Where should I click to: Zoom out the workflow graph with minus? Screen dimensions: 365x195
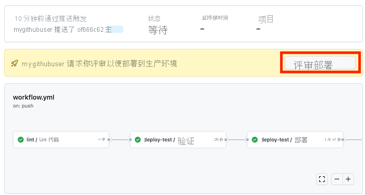(337, 179)
